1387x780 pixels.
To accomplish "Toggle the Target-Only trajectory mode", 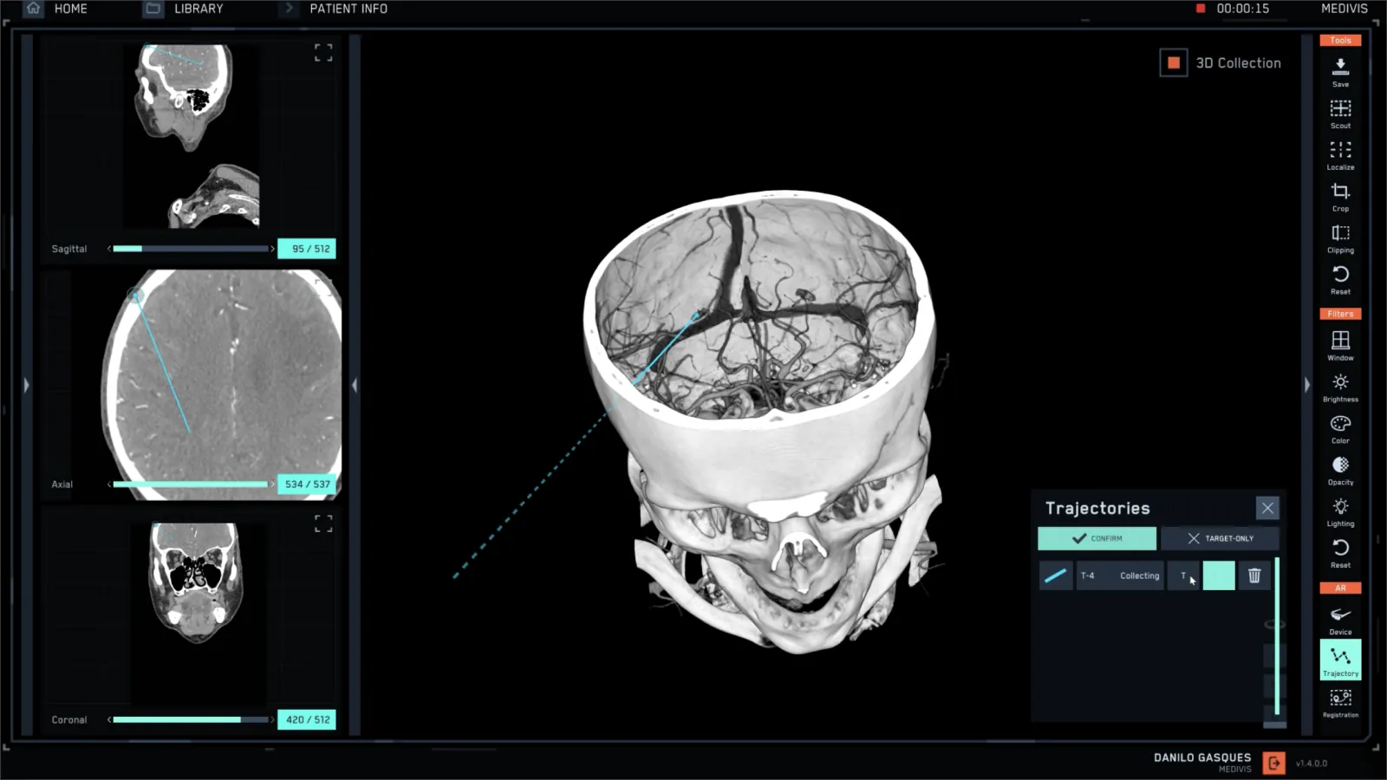I will click(x=1220, y=538).
